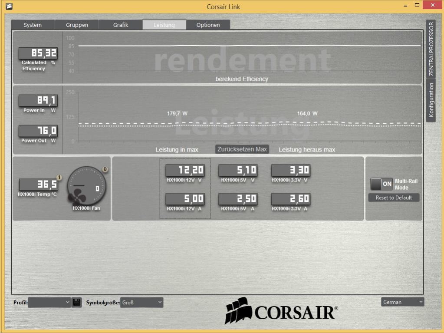Screen dimensions: 444x333
Task: Click the Reset to Default button
Action: coord(394,198)
